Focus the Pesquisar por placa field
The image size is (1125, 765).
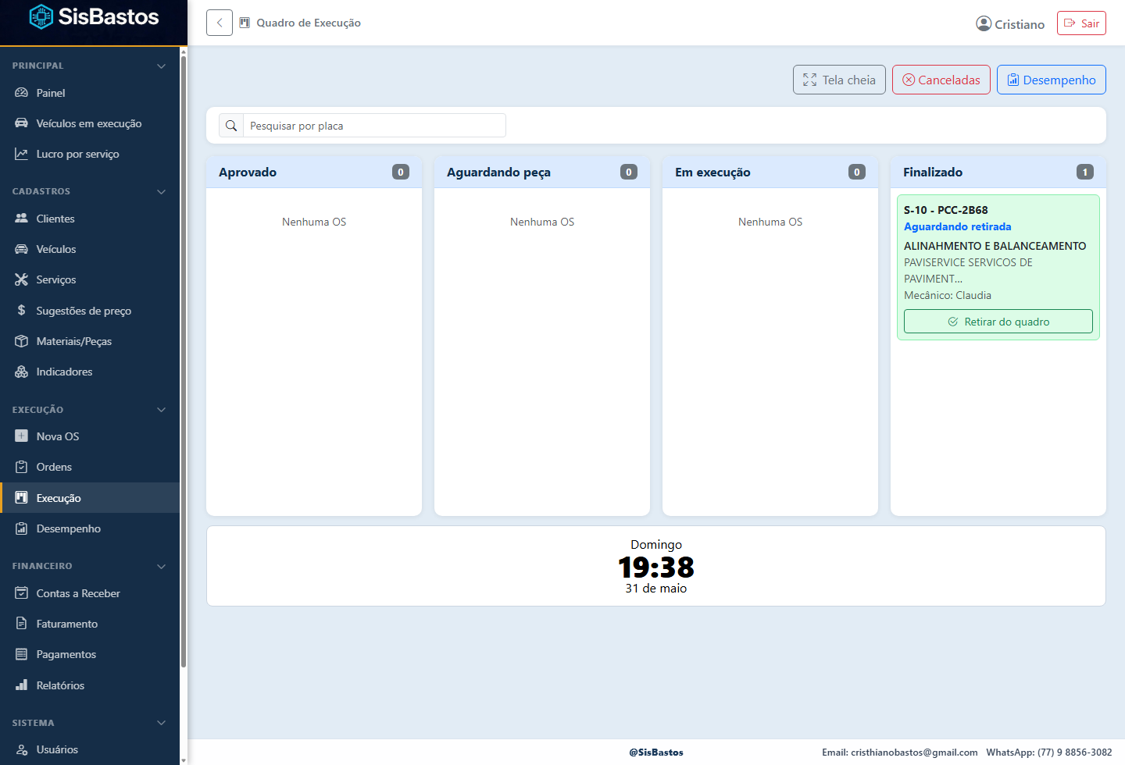pyautogui.click(x=374, y=126)
